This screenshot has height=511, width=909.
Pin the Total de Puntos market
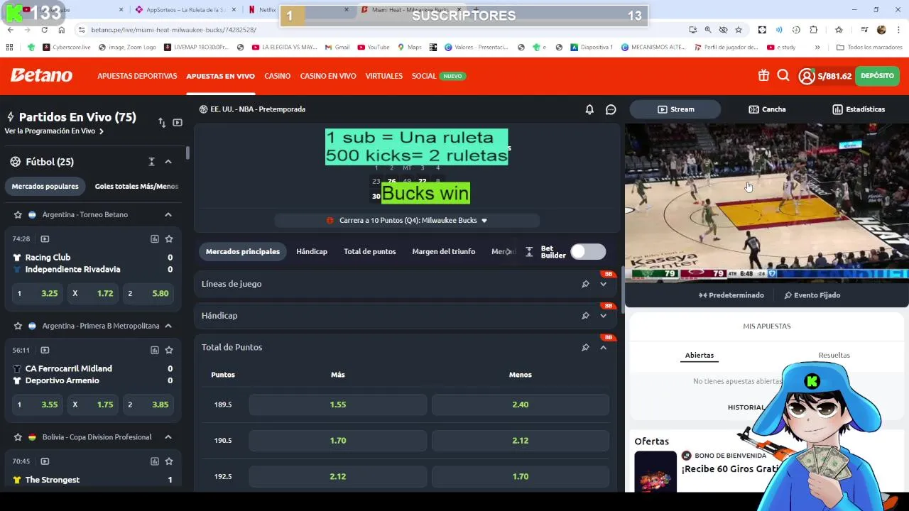[585, 347]
